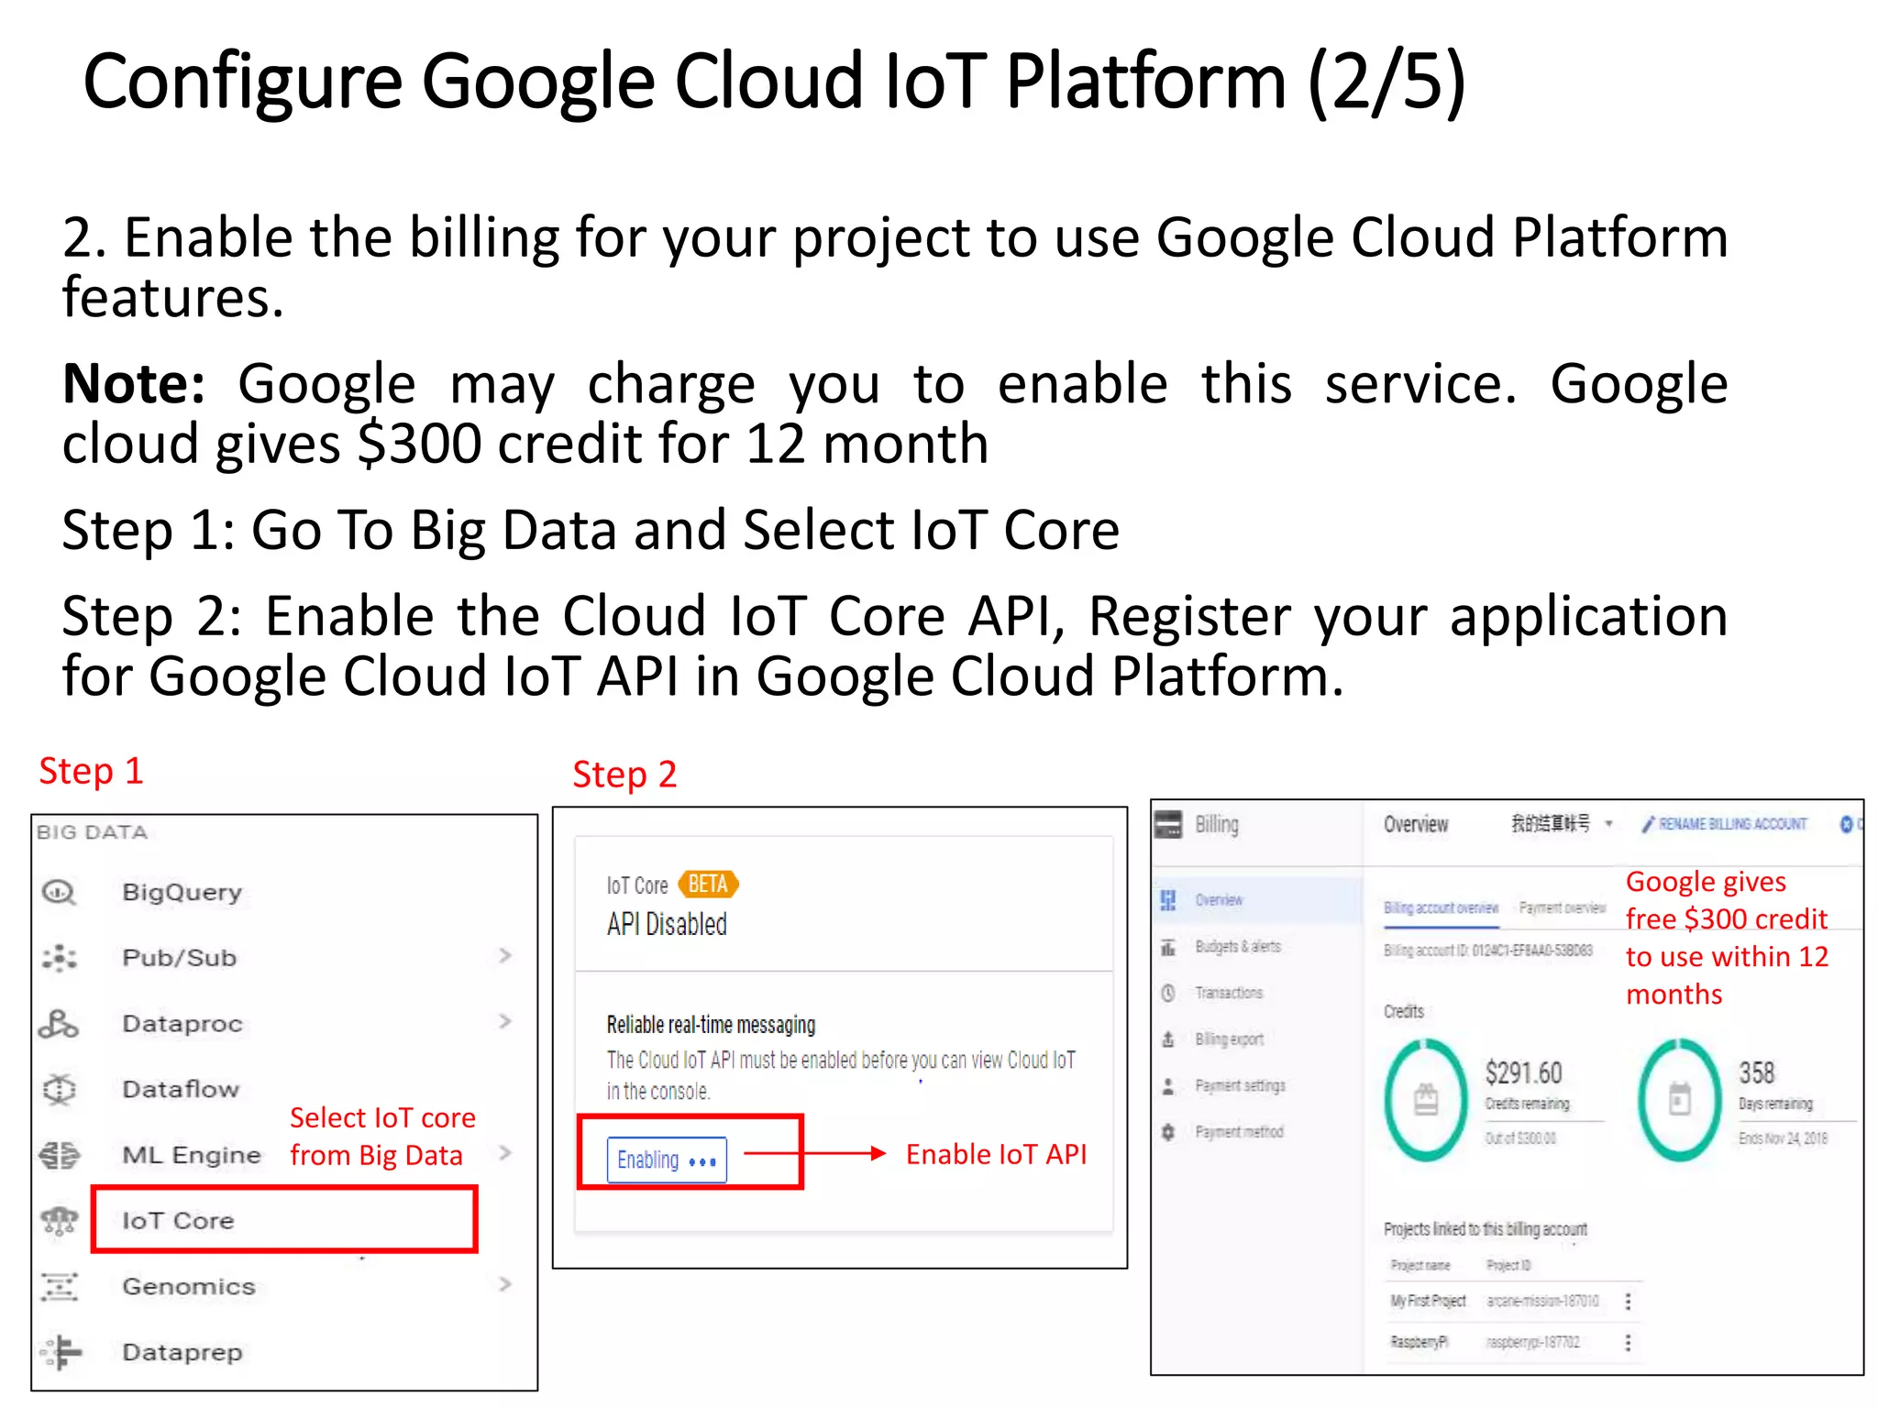Click the Overview grid icon in Billing sidebar
Image resolution: width=1878 pixels, height=1408 pixels.
[1168, 900]
